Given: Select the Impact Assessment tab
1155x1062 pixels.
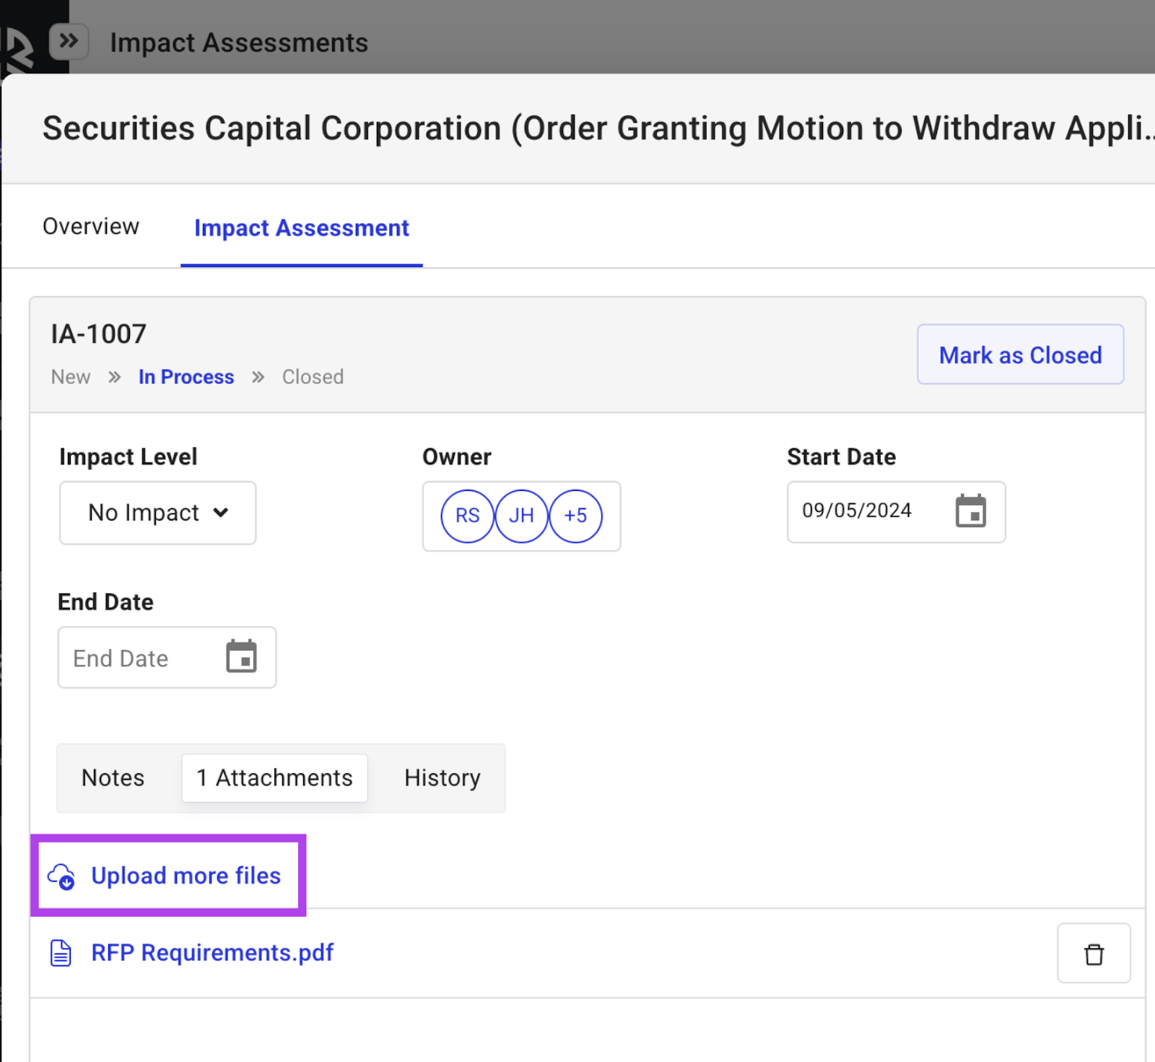Looking at the screenshot, I should [301, 228].
